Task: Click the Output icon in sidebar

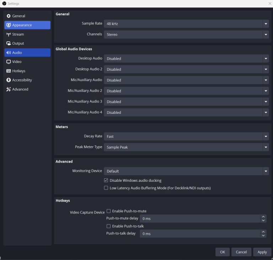Action: [x=9, y=43]
